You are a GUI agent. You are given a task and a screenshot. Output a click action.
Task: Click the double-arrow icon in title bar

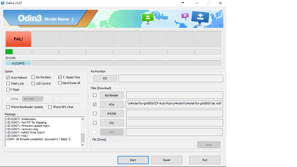tap(183, 3)
